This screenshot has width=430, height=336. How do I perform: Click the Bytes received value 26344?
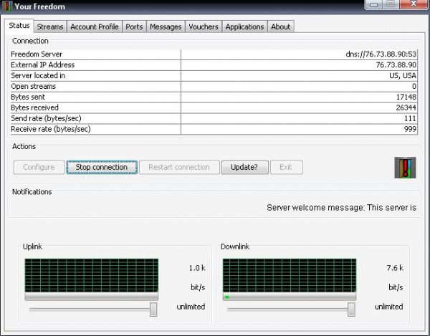(406, 107)
